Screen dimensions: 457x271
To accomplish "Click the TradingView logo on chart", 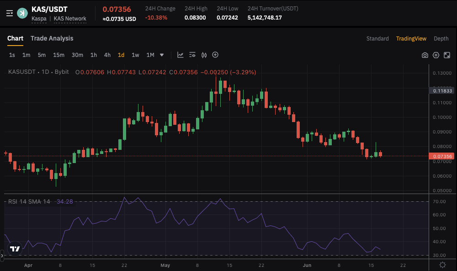I will tap(15, 249).
